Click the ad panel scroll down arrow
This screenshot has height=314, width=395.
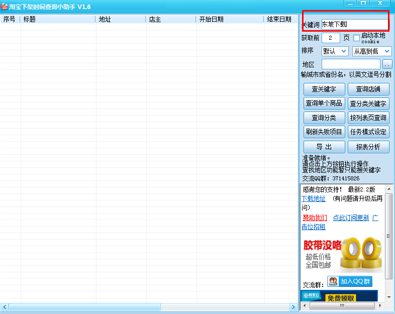pyautogui.click(x=389, y=297)
